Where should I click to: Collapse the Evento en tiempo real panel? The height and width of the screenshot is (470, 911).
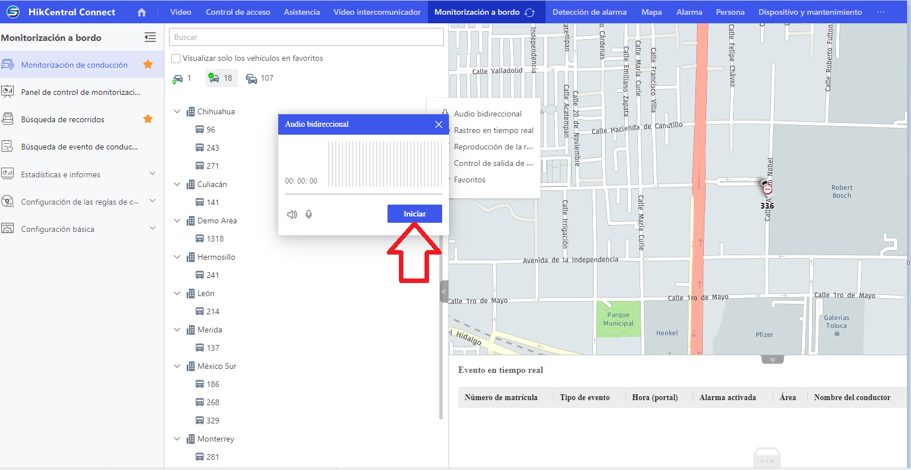click(772, 360)
